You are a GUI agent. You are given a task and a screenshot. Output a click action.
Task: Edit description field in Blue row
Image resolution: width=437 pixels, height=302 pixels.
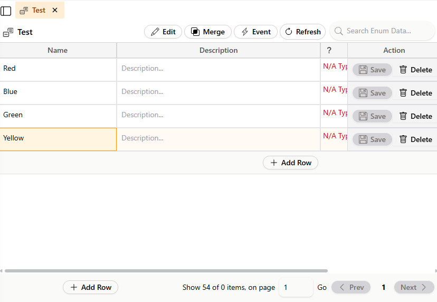tap(218, 92)
